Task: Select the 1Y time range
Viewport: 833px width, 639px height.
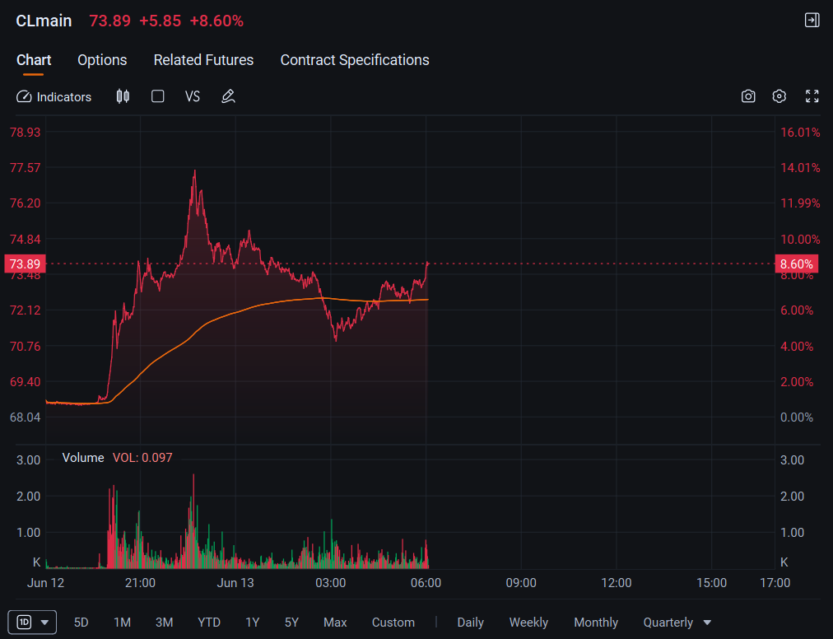Action: tap(253, 623)
